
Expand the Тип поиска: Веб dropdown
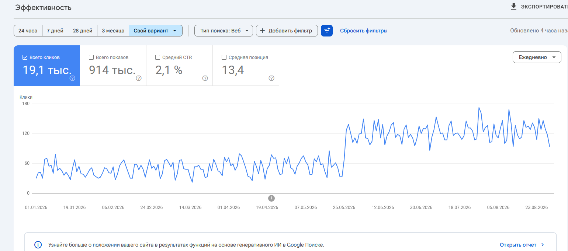224,31
